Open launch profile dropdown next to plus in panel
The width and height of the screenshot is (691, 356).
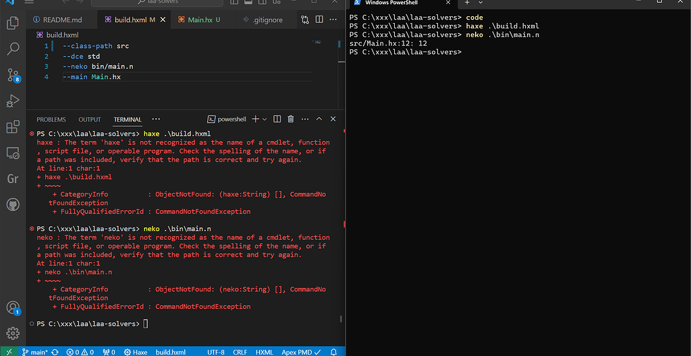point(265,119)
